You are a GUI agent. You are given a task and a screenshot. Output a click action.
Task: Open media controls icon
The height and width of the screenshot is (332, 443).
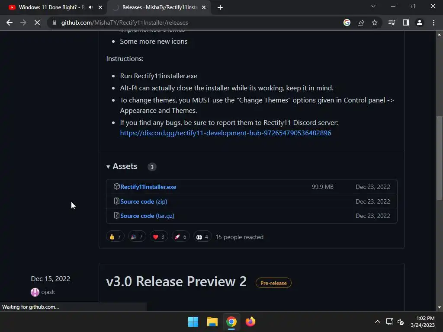pyautogui.click(x=392, y=22)
